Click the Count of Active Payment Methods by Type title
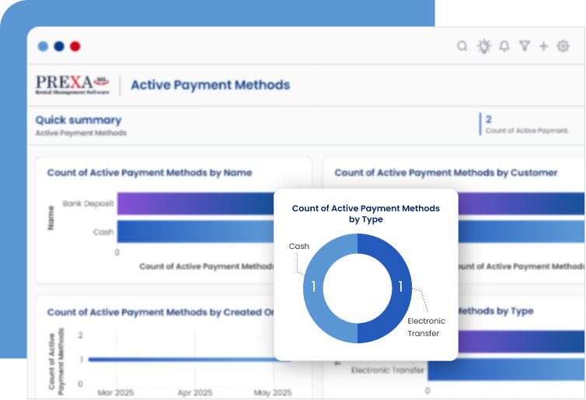This screenshot has width=586, height=400. click(x=365, y=214)
